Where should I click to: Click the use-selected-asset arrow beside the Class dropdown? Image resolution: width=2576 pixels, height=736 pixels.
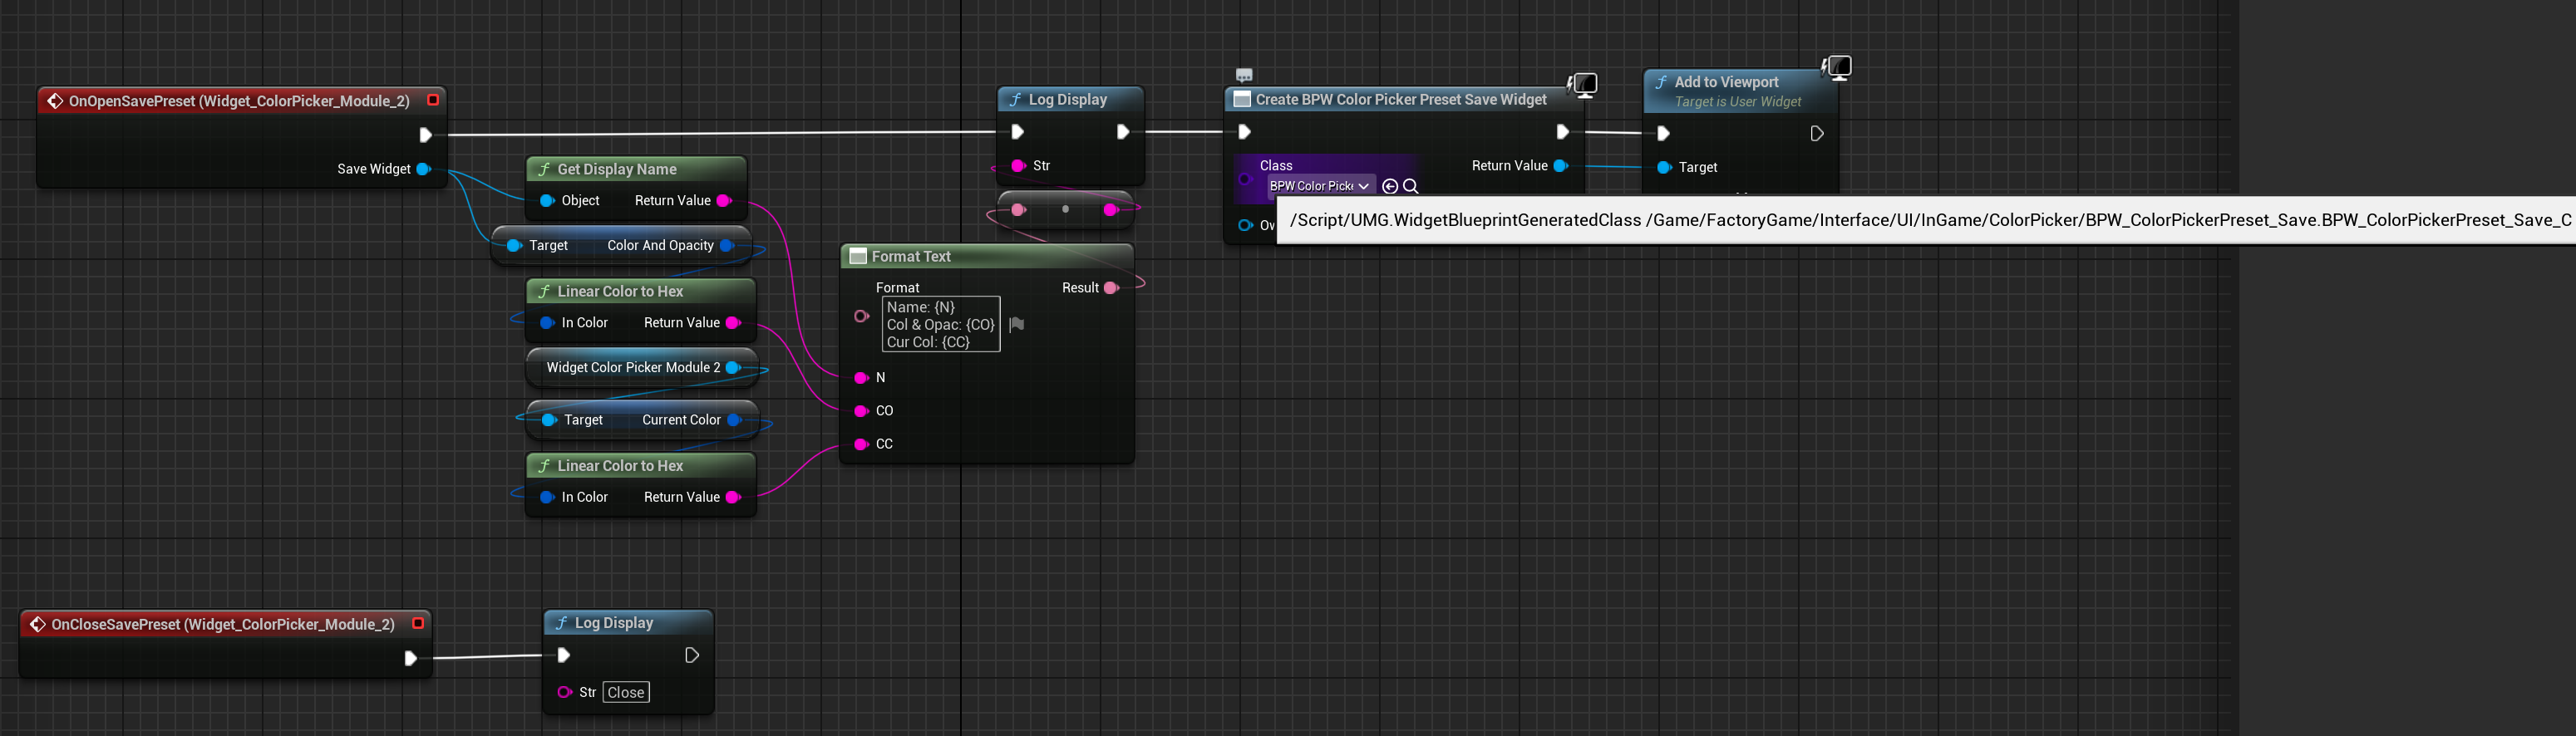(x=1390, y=186)
